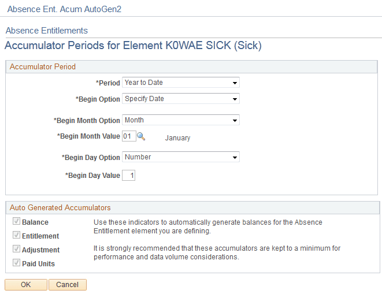The image size is (382, 294).
Task: Click the Begin Month Value lookup magnifier icon
Action: pos(141,137)
